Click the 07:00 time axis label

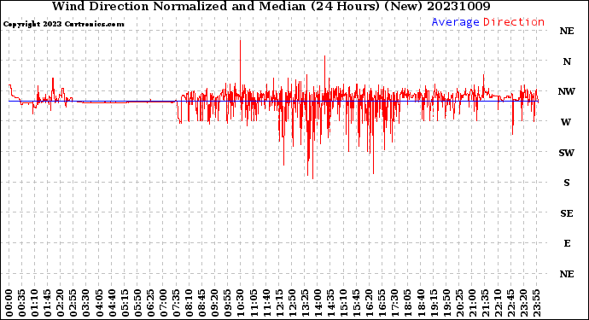click(x=163, y=303)
